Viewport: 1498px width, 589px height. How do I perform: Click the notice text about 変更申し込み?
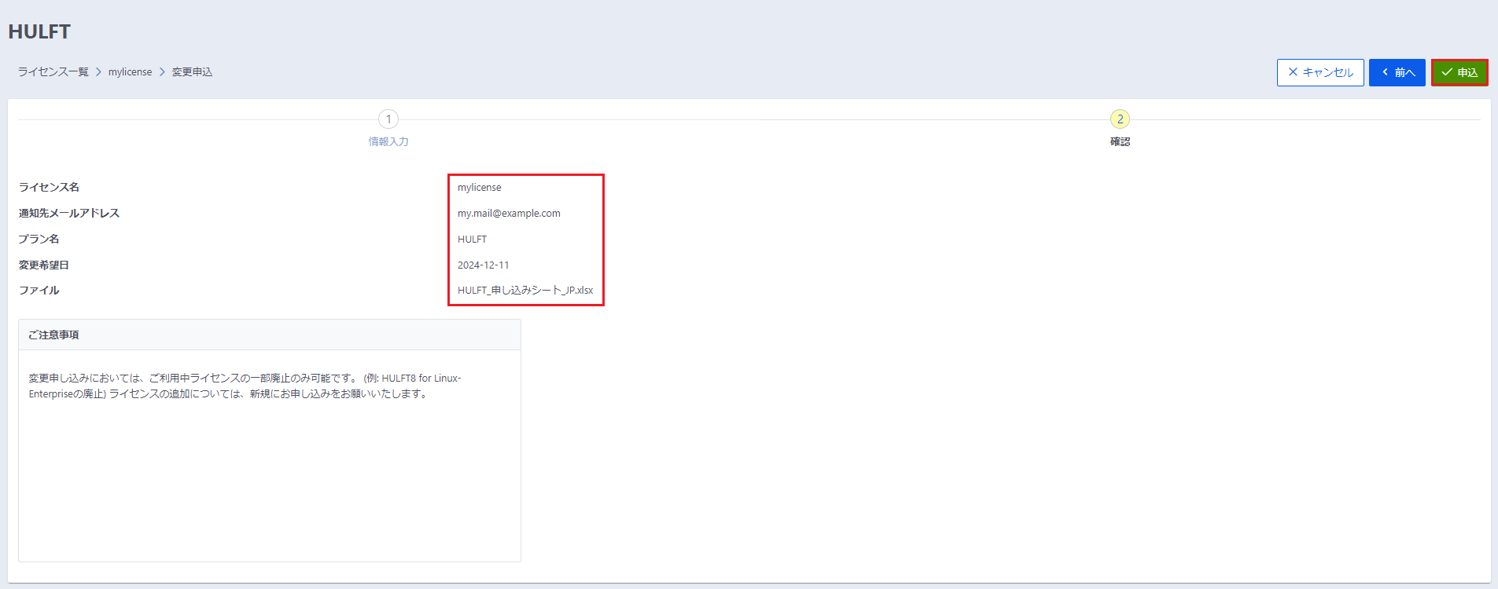pyautogui.click(x=245, y=386)
